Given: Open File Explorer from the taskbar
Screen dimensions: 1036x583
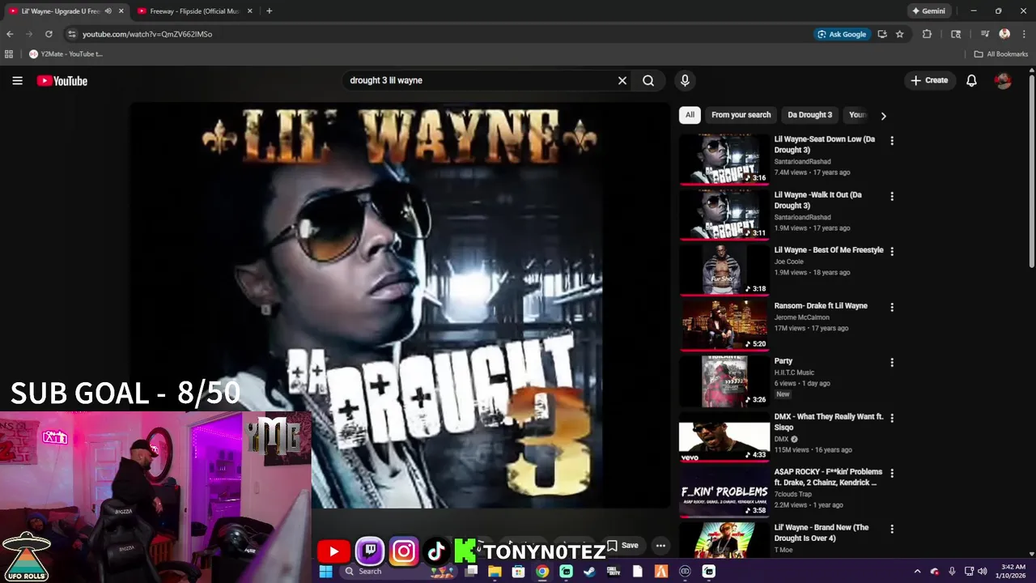Looking at the screenshot, I should 495,572.
